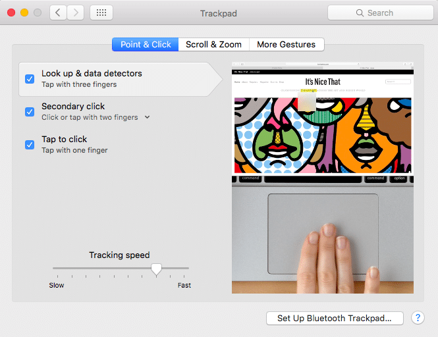This screenshot has width=438, height=337.
Task: Show all preferences via grid icon
Action: pyautogui.click(x=101, y=13)
